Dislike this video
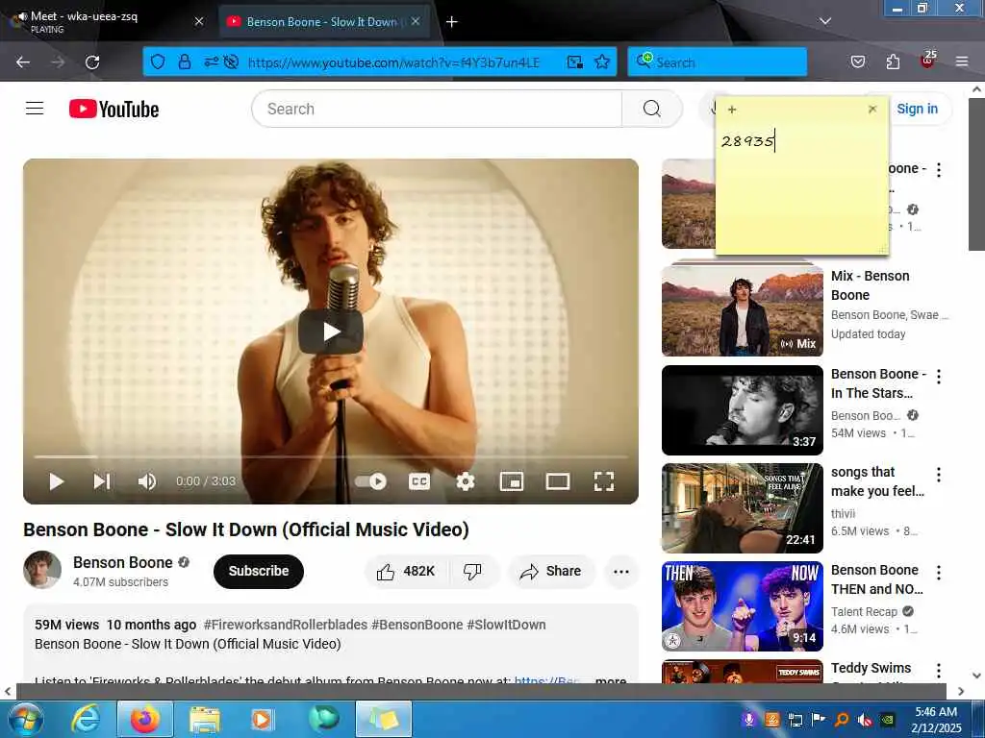Screen dimensions: 985x738 click(x=472, y=571)
